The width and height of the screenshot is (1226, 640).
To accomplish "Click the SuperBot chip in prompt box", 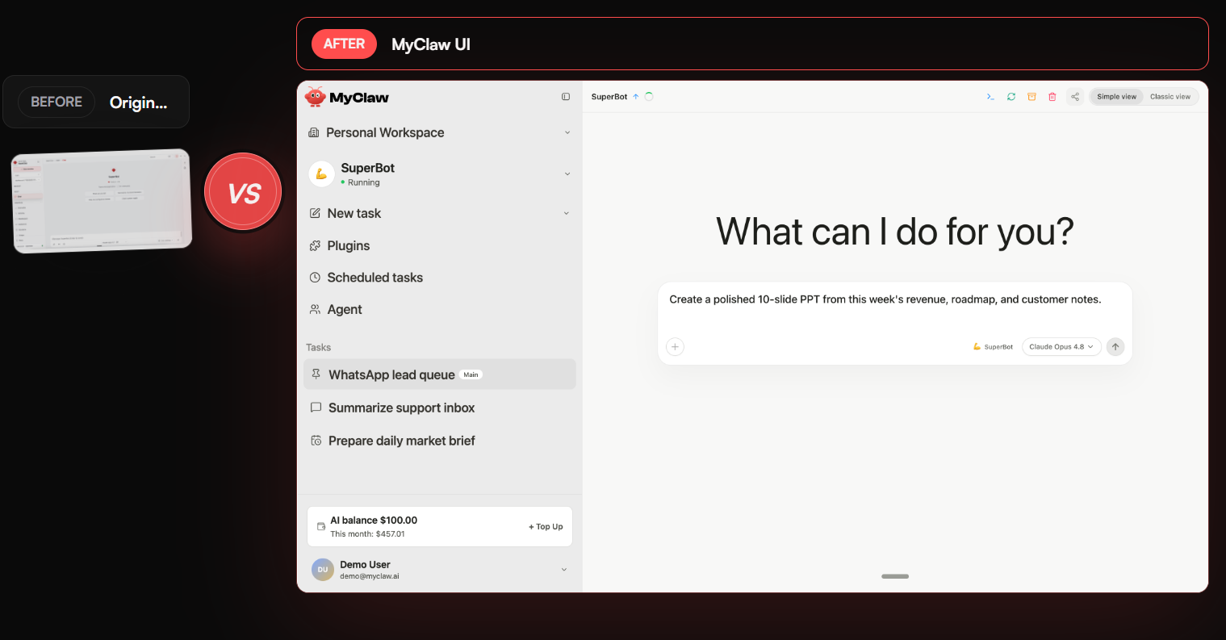I will click(993, 347).
